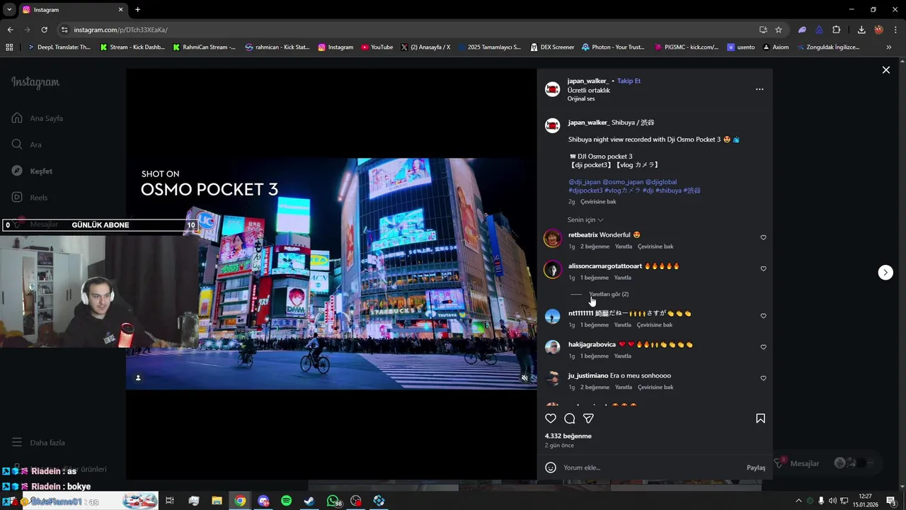906x510 pixels.
Task: Unmute the video with the speaker icon
Action: coord(524,378)
